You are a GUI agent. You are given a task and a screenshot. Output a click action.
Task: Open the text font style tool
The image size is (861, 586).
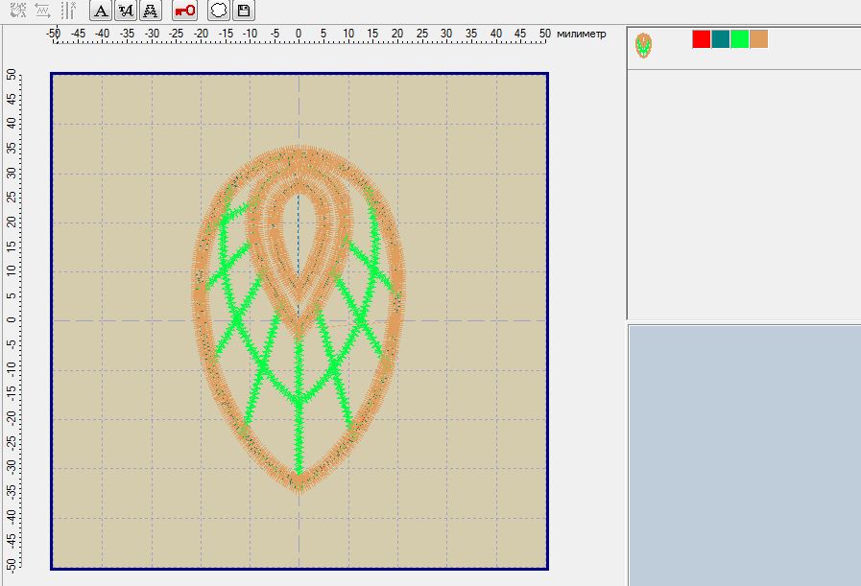pos(126,11)
